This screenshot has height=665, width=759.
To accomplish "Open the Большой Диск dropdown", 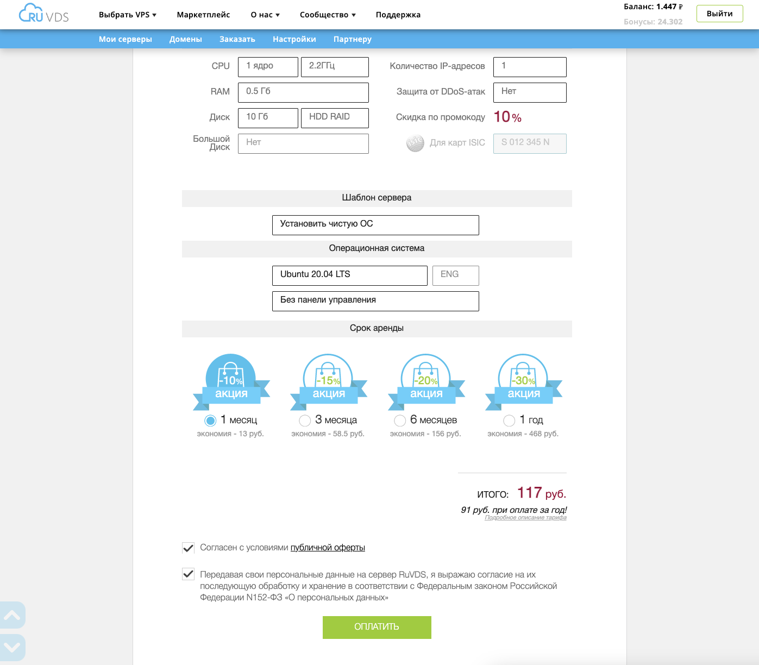I will 303,143.
